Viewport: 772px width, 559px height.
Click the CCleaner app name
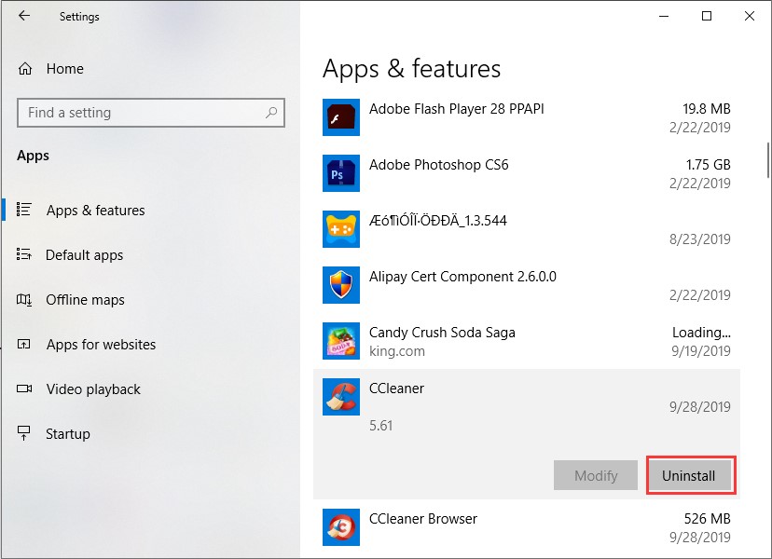[396, 389]
